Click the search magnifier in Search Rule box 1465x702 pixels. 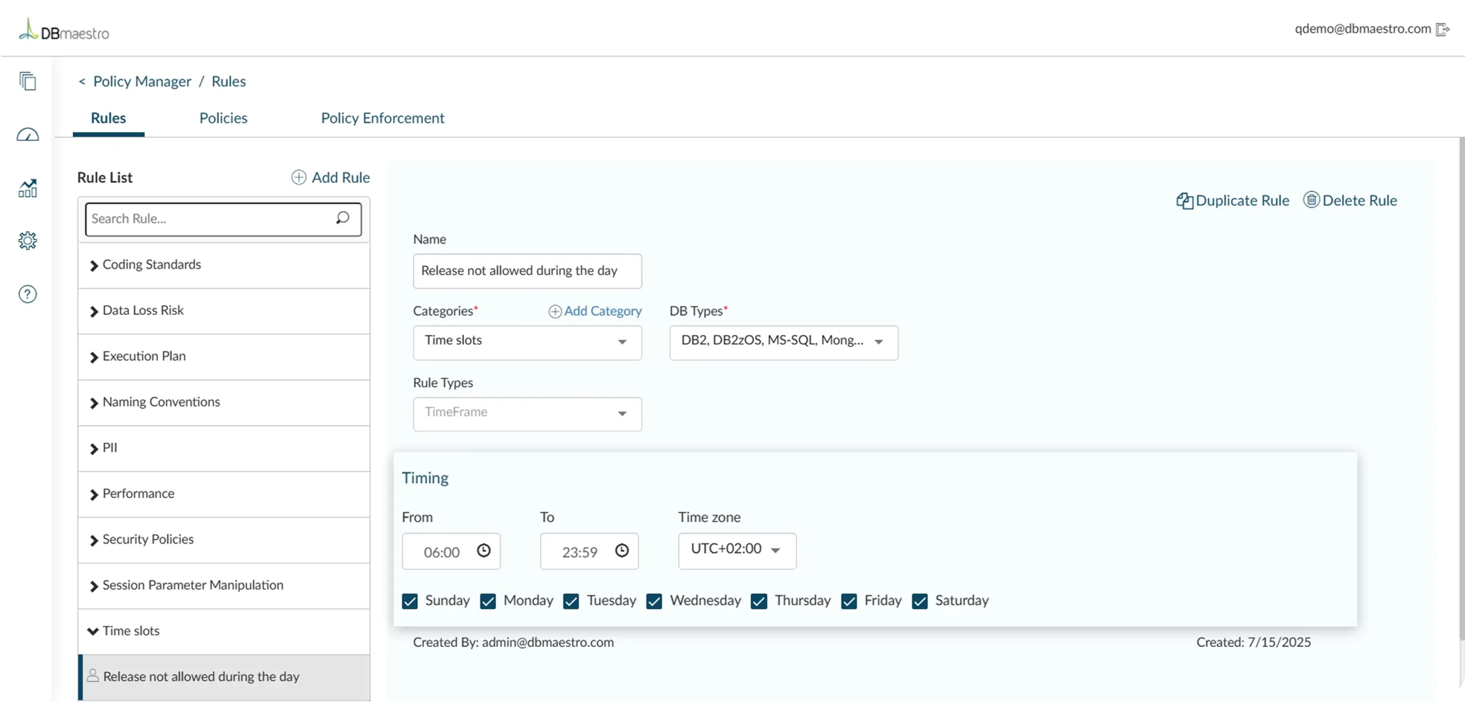342,218
